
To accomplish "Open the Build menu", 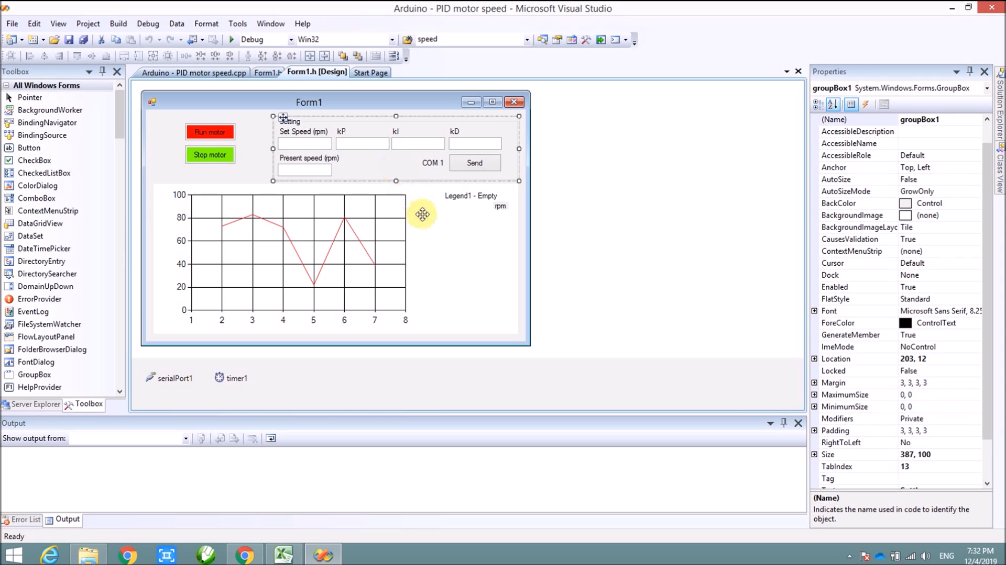I will 118,24.
